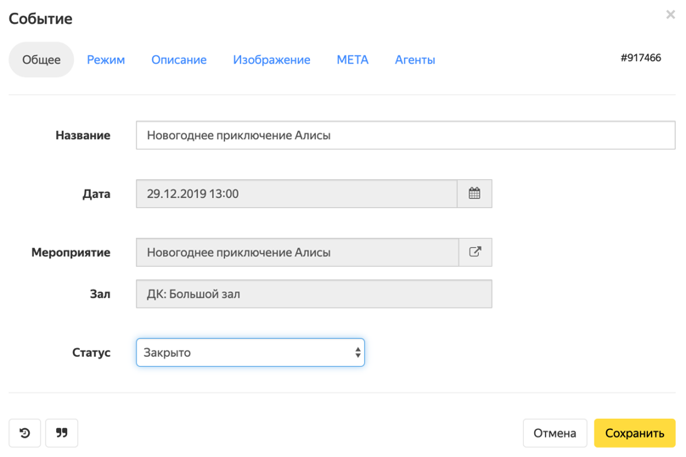Click the quotation marks icon button

62,433
